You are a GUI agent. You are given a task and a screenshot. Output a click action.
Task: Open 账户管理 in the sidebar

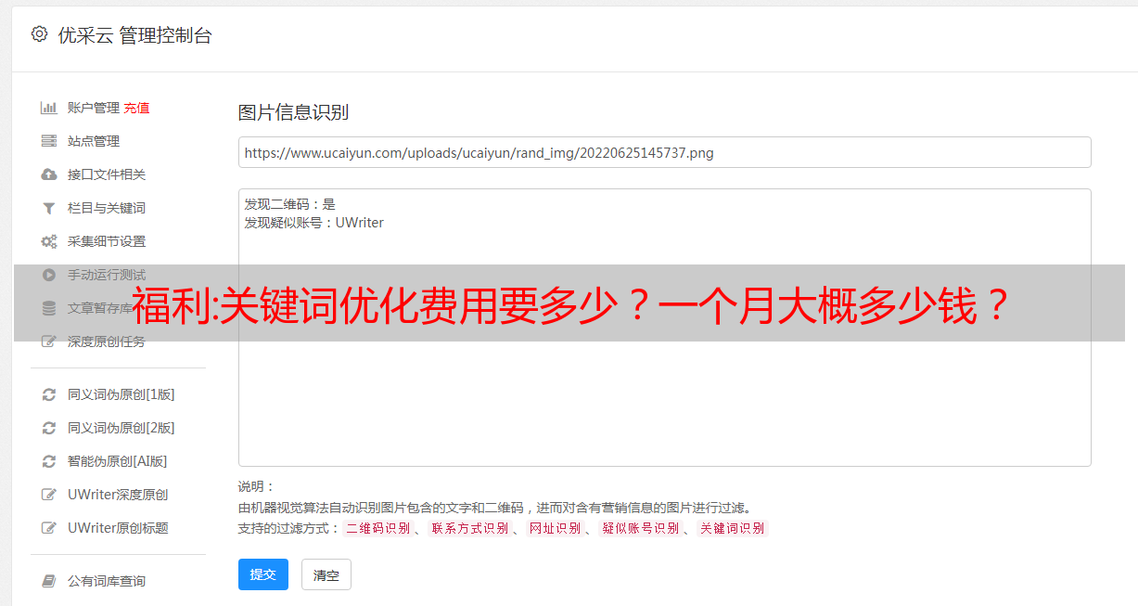pyautogui.click(x=94, y=108)
